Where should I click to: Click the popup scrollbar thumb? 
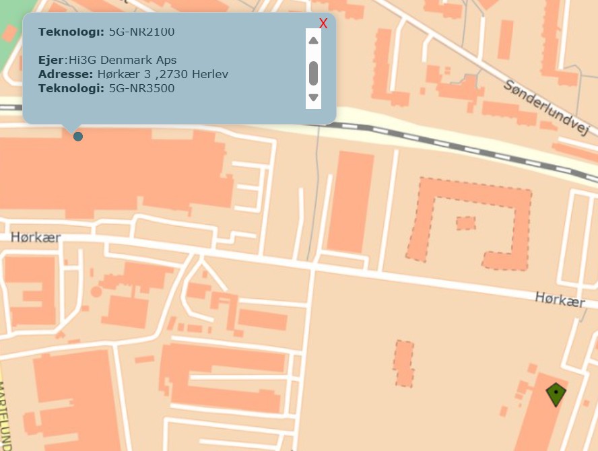pos(313,73)
